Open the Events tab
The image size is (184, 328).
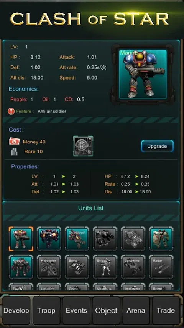[x=76, y=310]
